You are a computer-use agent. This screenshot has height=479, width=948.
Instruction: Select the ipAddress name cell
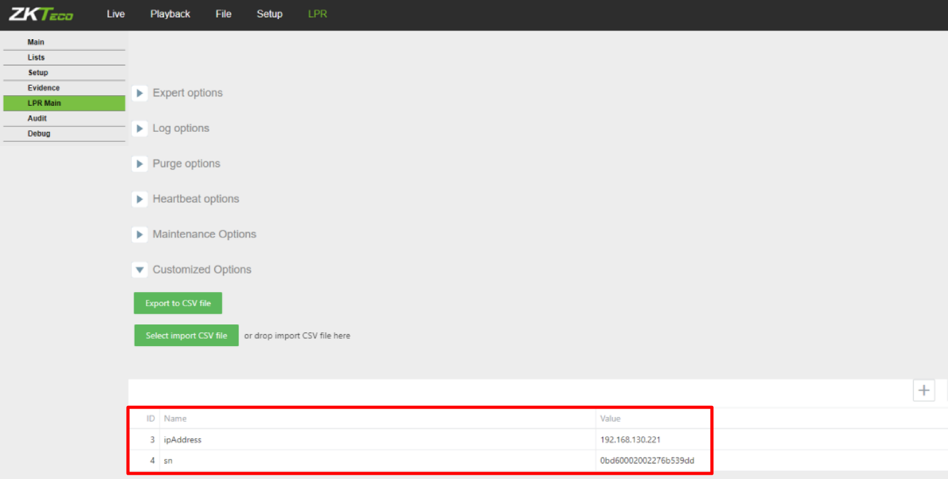tap(182, 440)
